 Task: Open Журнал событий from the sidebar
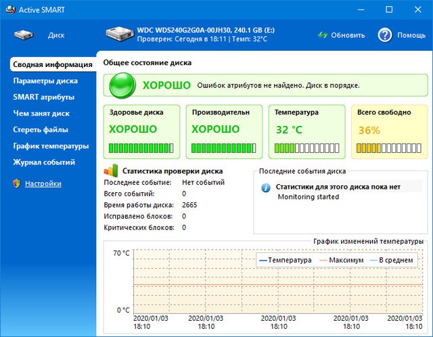pos(44,162)
